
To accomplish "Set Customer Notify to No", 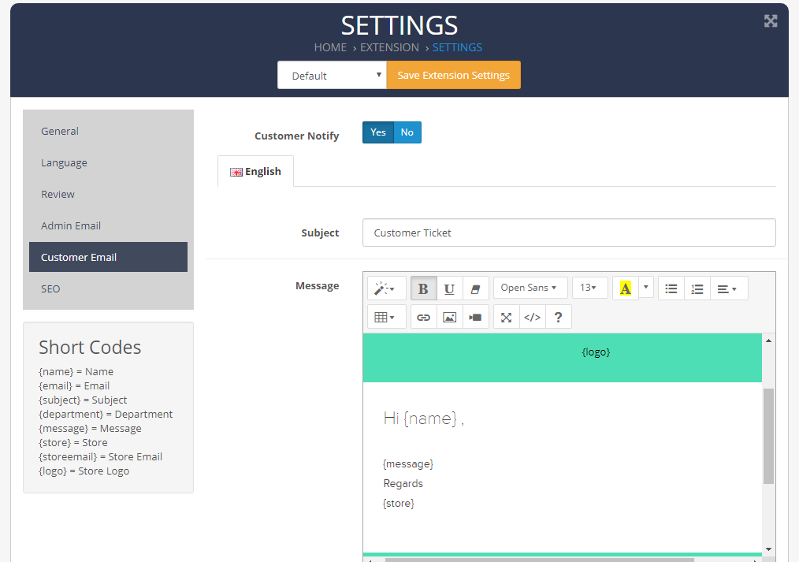I will [407, 132].
